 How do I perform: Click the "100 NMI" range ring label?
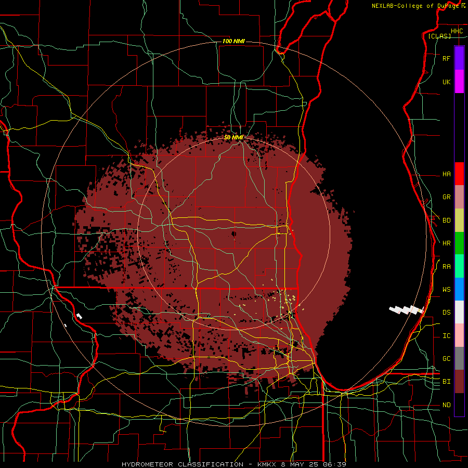[x=233, y=41]
